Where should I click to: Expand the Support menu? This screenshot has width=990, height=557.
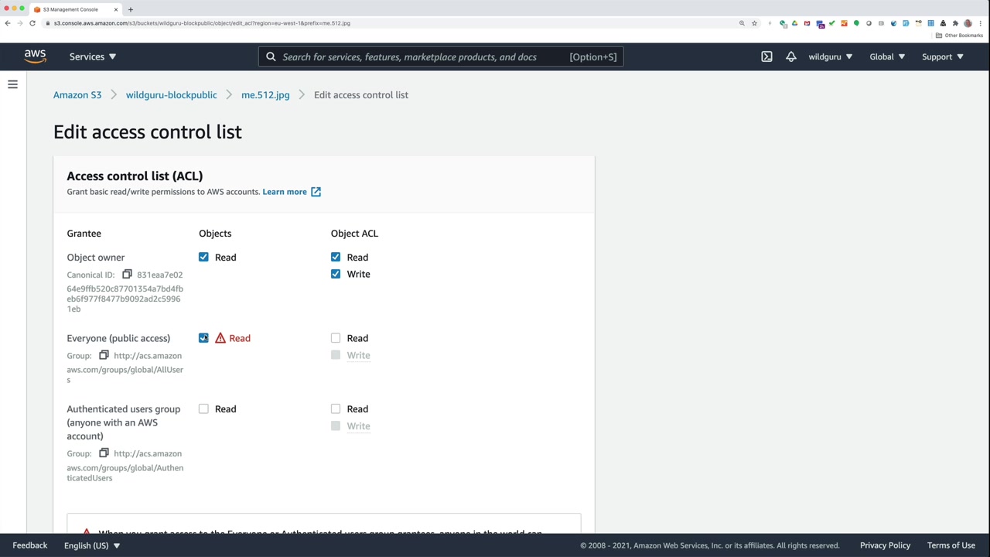(x=943, y=56)
